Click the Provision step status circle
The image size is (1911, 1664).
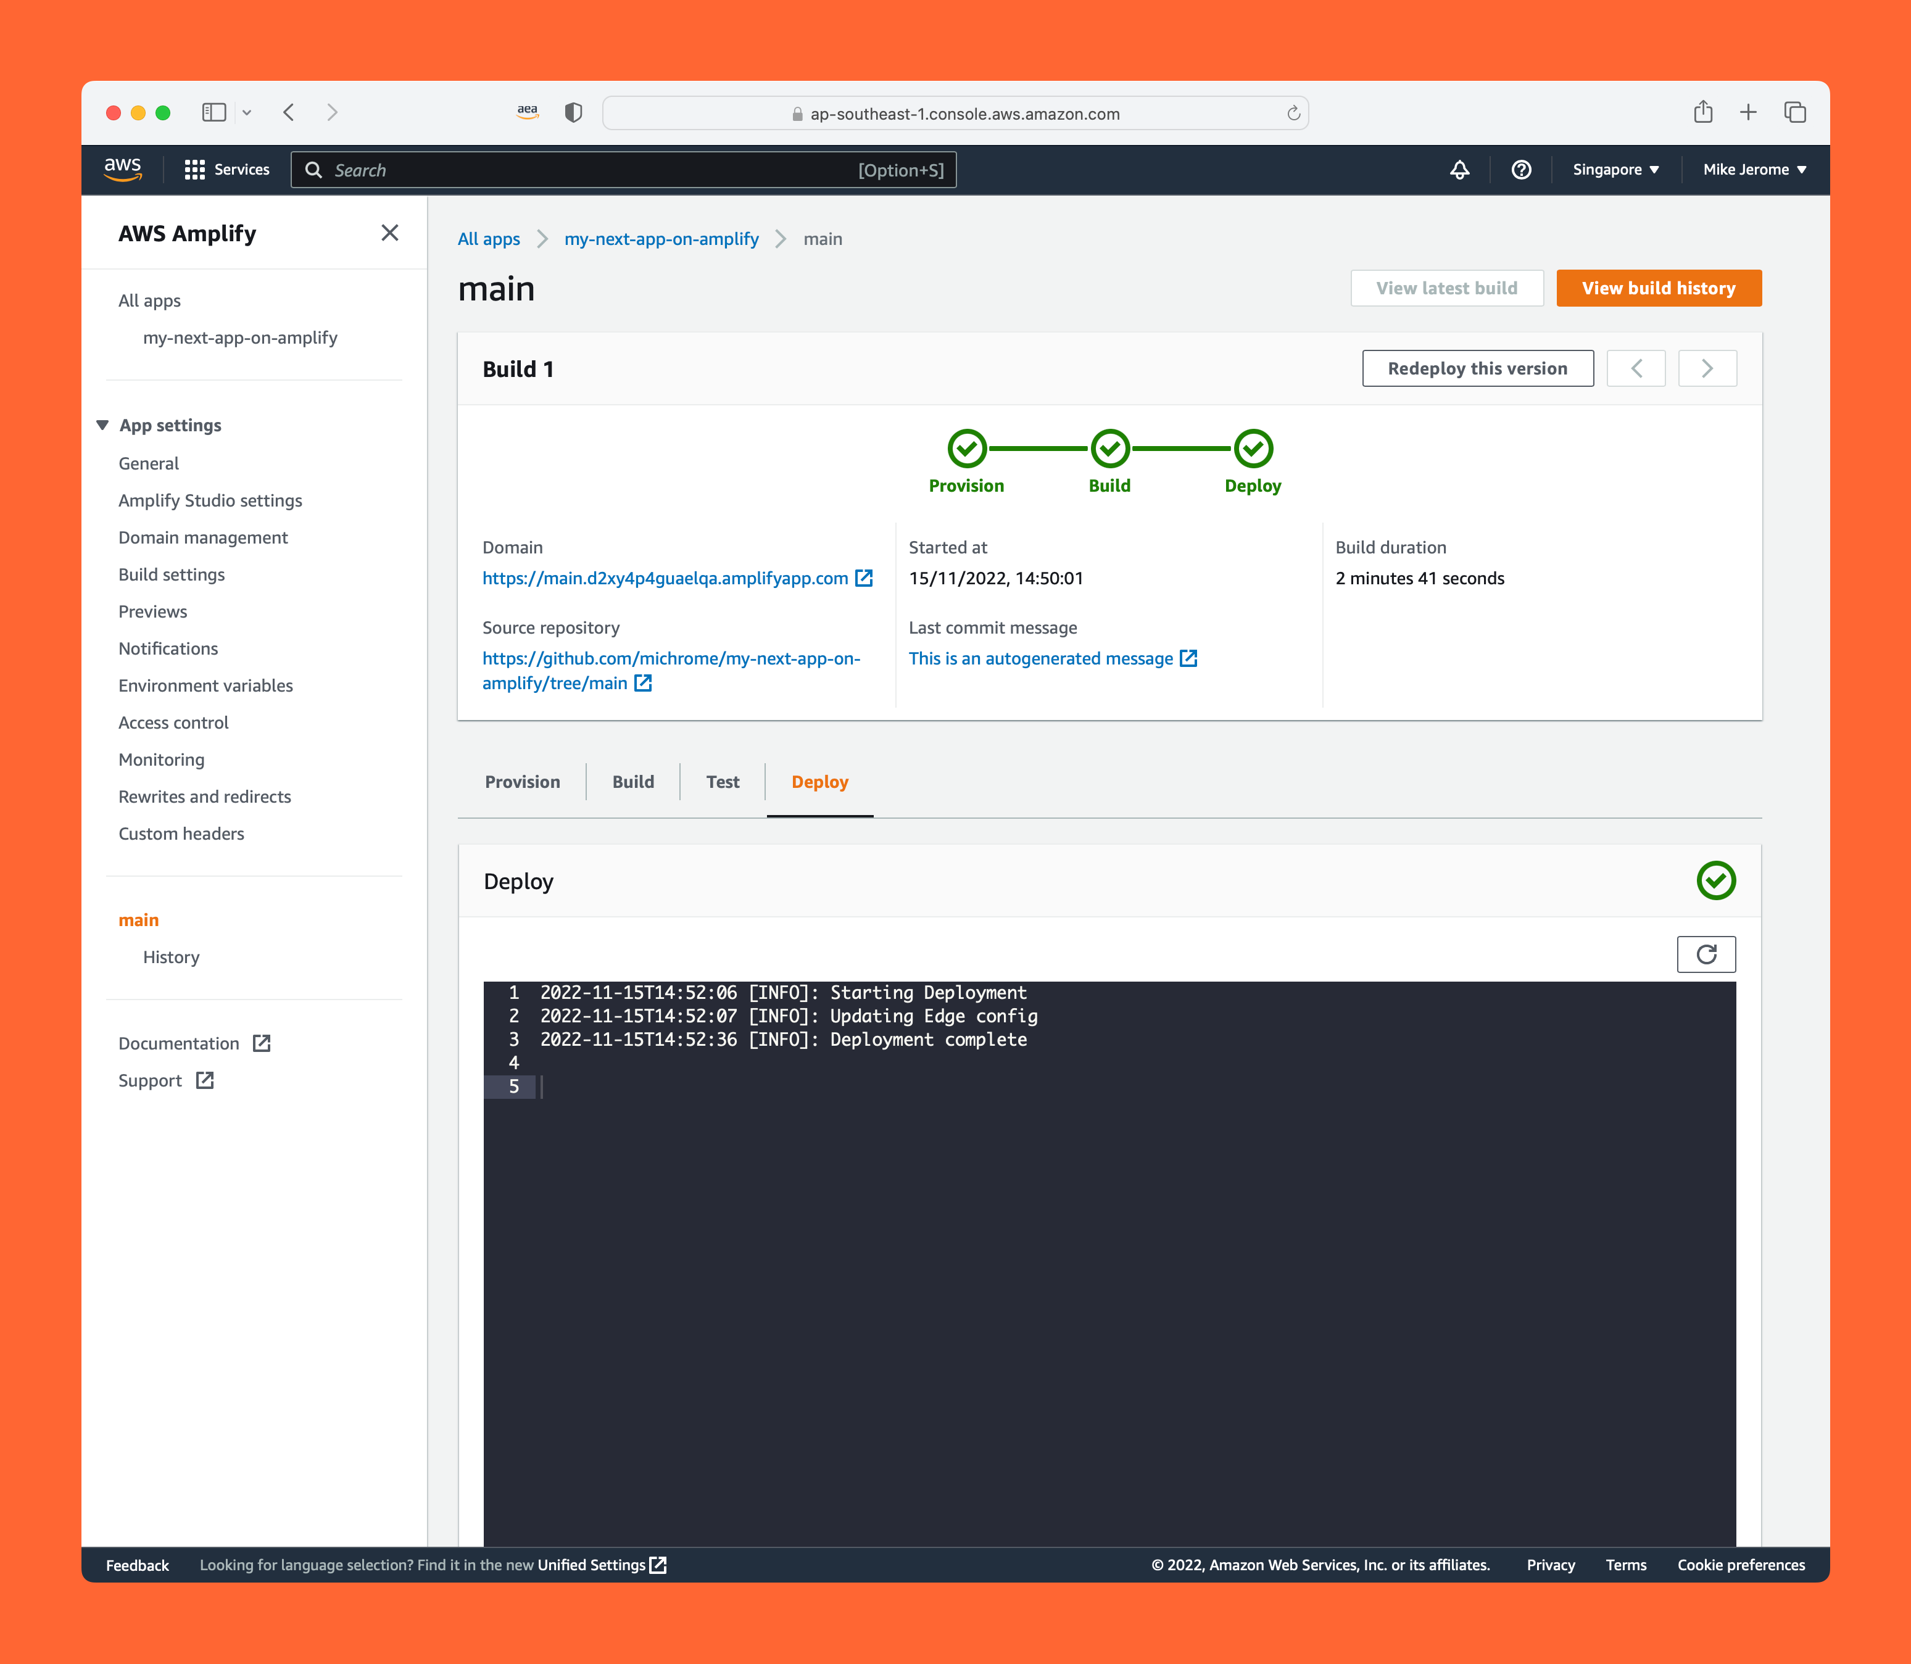967,449
